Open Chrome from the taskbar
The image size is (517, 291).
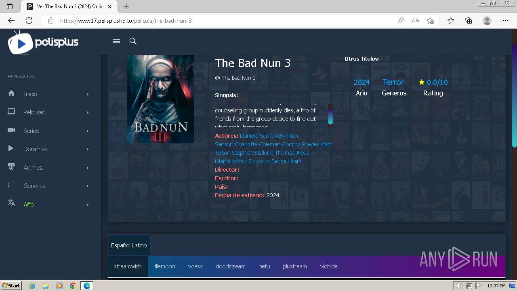pos(73,286)
